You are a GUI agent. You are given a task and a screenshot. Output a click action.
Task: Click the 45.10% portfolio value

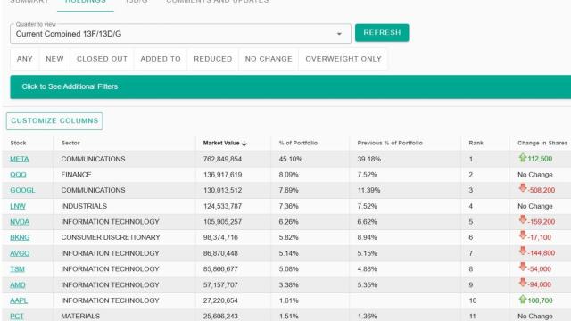click(291, 159)
